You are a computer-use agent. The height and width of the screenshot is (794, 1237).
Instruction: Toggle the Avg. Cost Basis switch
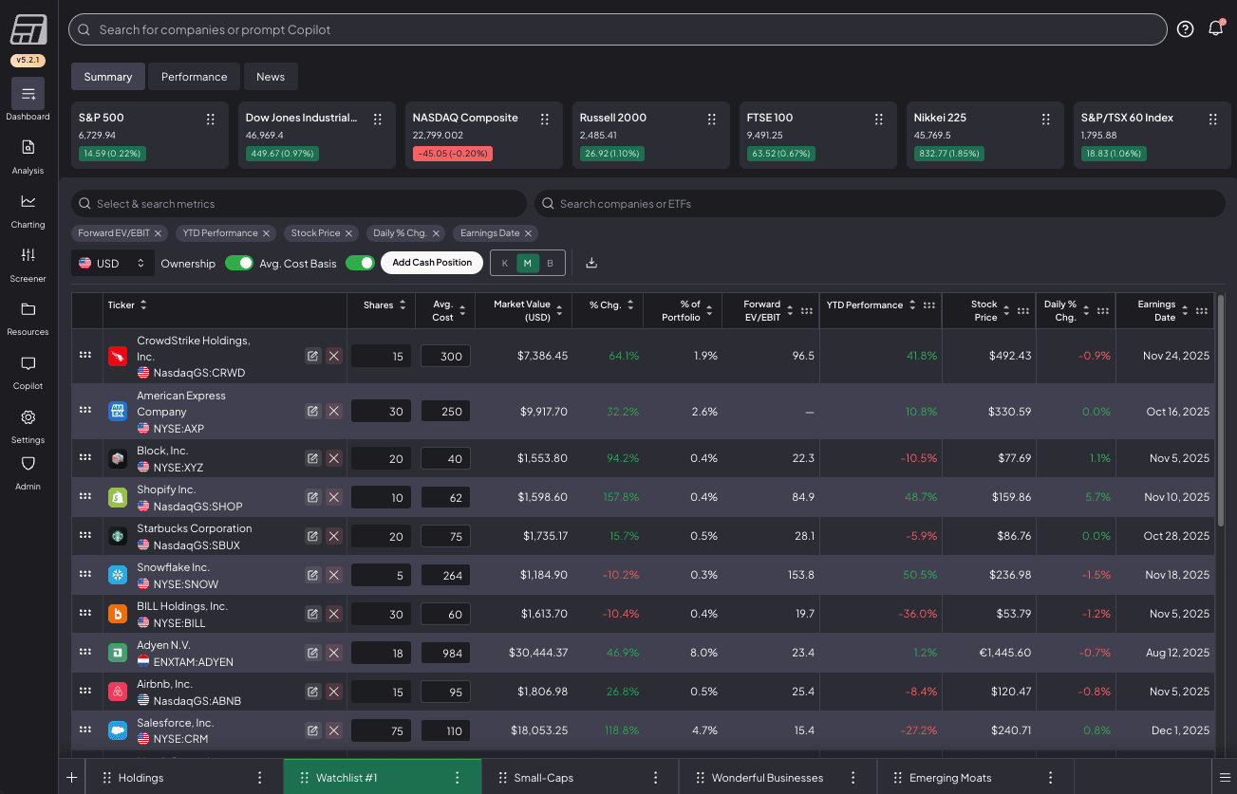tap(359, 263)
